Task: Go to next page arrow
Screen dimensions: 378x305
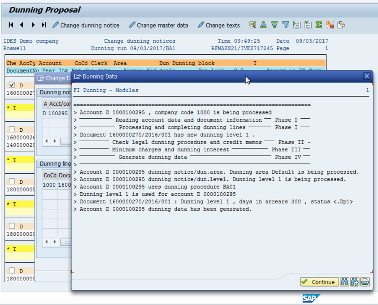Action: point(33,25)
